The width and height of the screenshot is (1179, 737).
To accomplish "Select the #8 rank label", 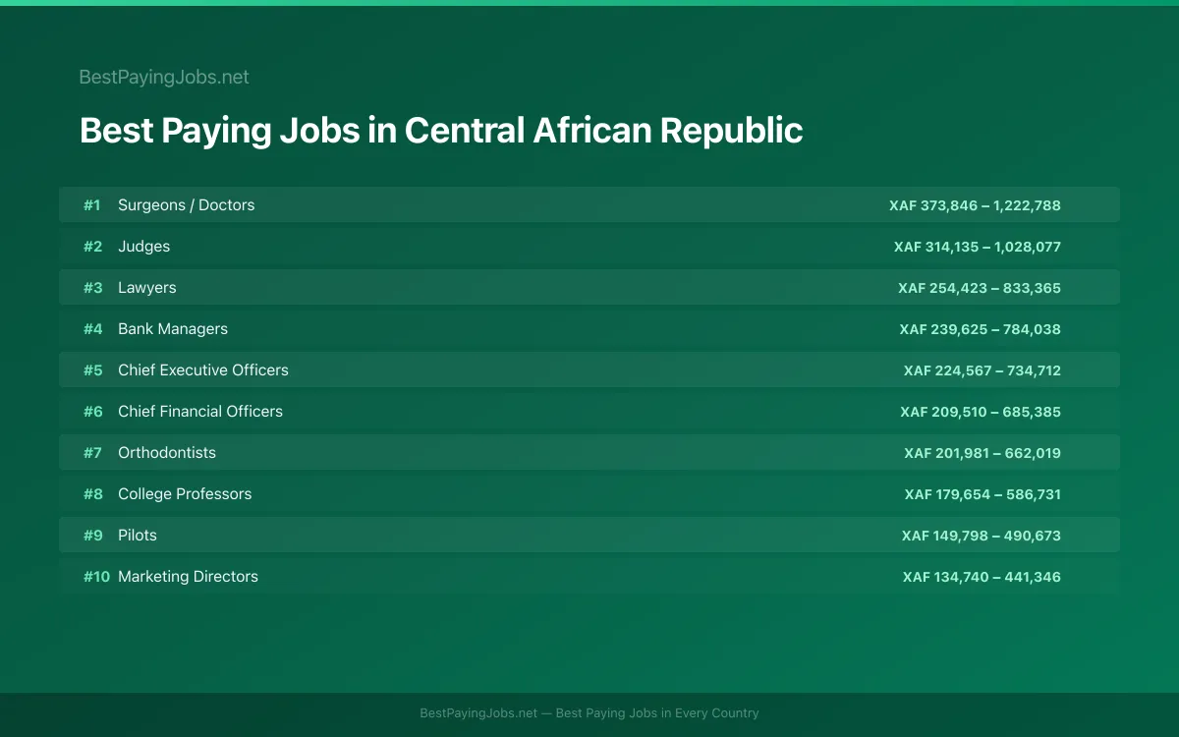I will 92,494.
